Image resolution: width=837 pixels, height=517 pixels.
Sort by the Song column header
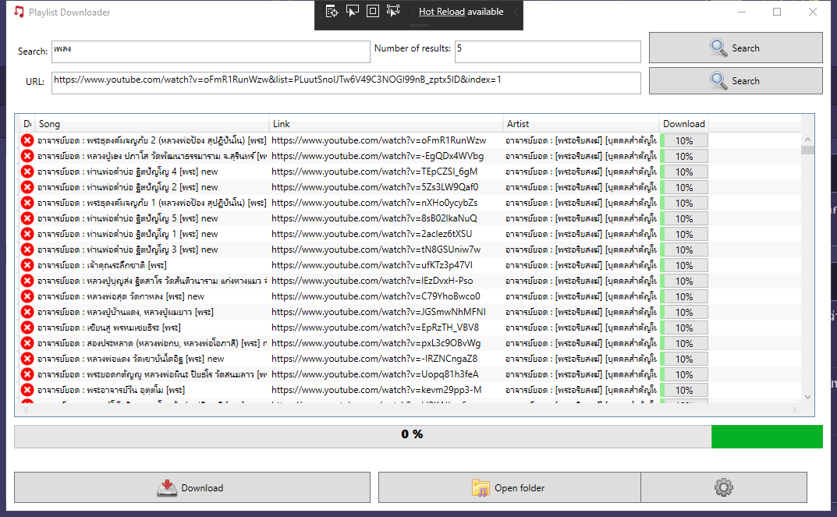pos(152,124)
